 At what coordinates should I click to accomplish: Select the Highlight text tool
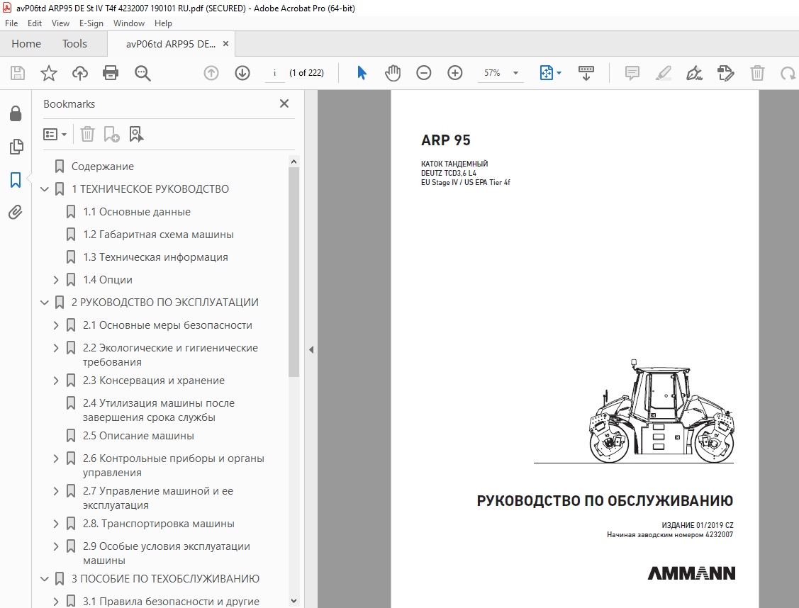pos(664,73)
